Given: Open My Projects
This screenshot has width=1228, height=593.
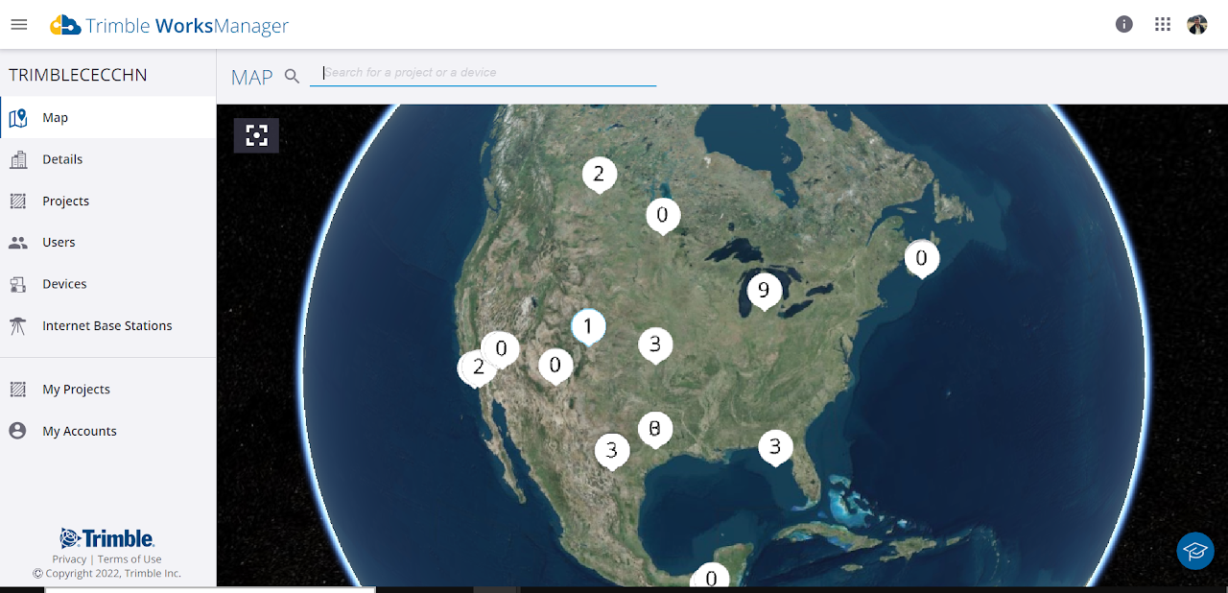Looking at the screenshot, I should 76,390.
